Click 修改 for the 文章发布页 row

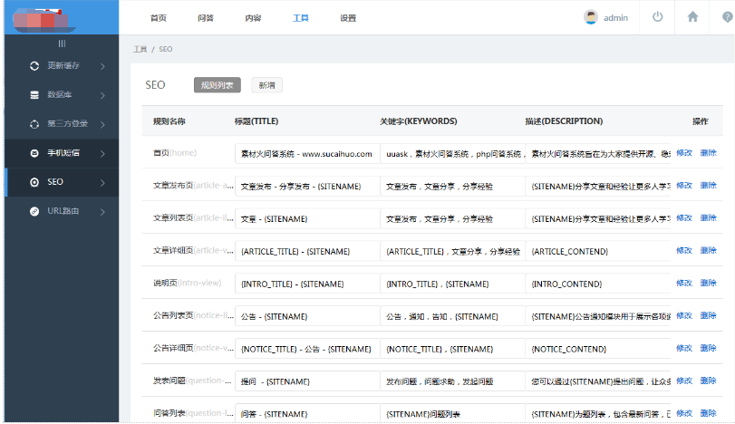tap(684, 186)
